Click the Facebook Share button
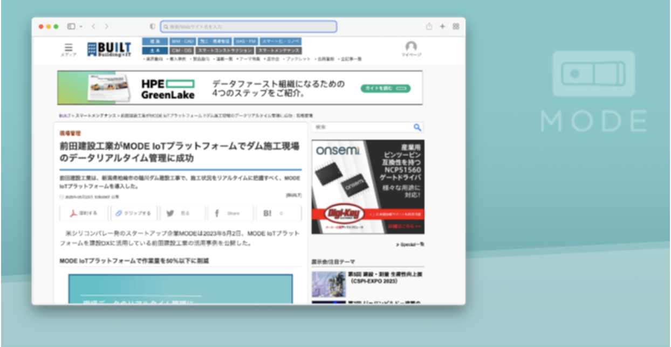This screenshot has height=347, width=671. [x=230, y=213]
